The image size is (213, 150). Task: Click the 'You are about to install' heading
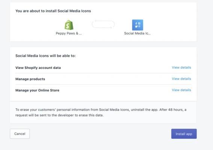[x=53, y=11]
